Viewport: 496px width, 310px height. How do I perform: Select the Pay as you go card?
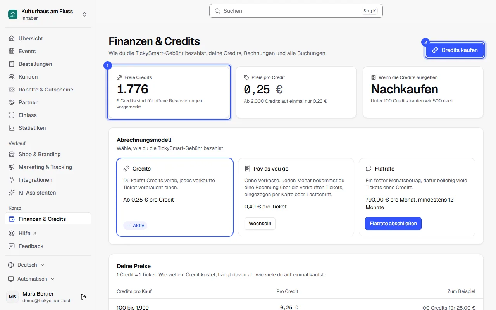[x=296, y=197]
